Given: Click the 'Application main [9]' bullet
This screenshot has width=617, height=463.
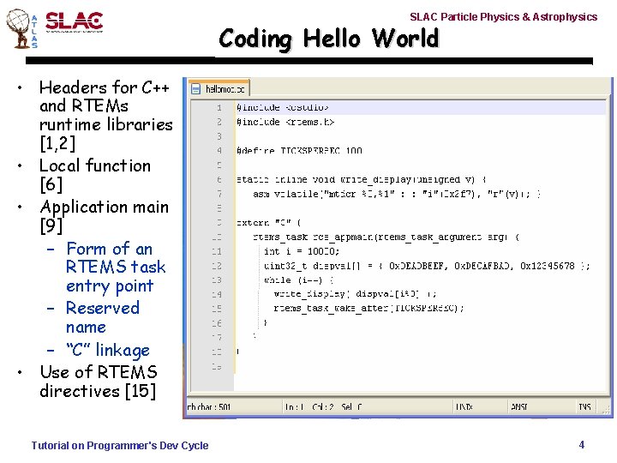Looking at the screenshot, I should pyautogui.click(x=104, y=216).
